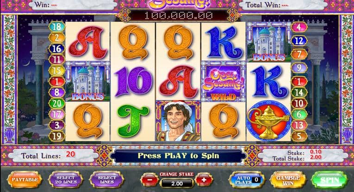The height and width of the screenshot is (192, 354).
Task: Click the green J symbol
Action: 133,122
